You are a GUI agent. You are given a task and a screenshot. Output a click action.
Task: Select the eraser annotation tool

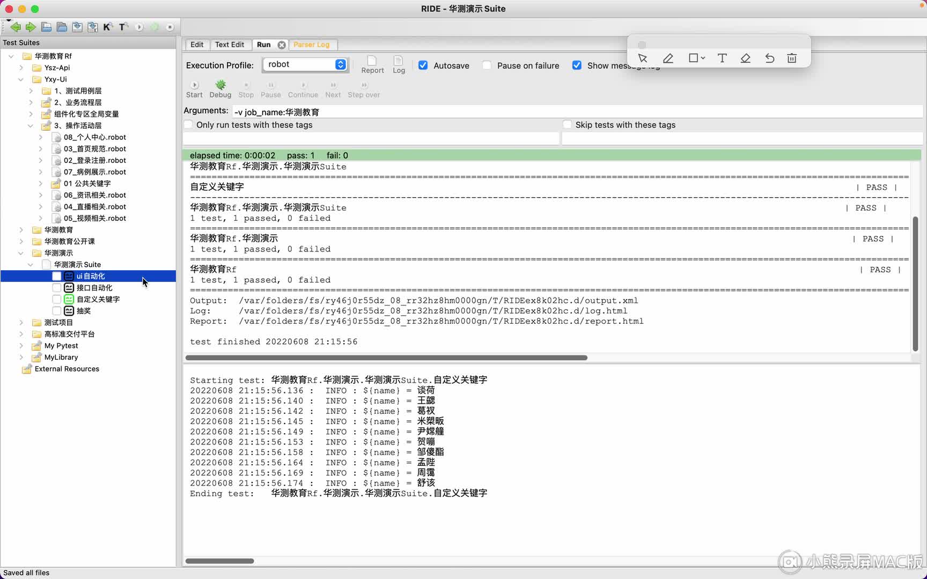click(x=745, y=58)
